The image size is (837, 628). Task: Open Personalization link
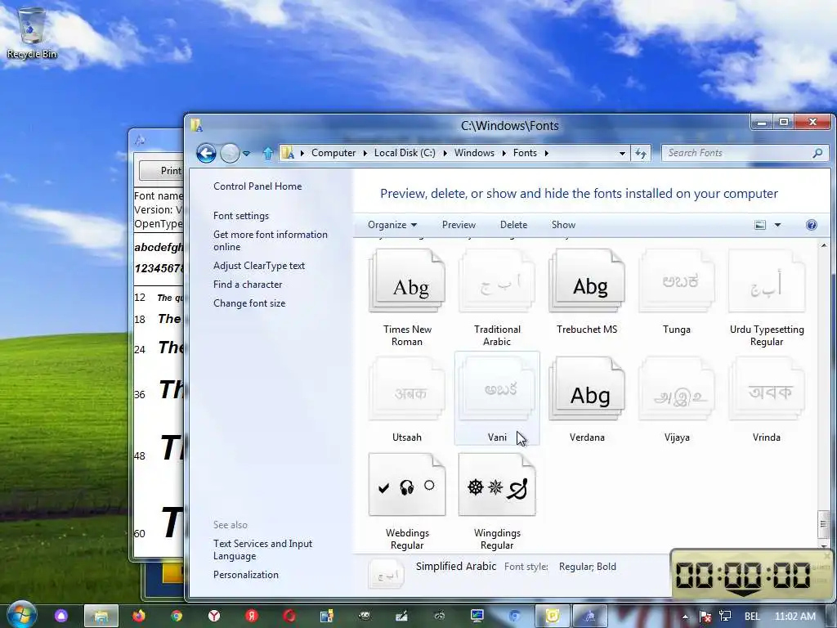245,575
